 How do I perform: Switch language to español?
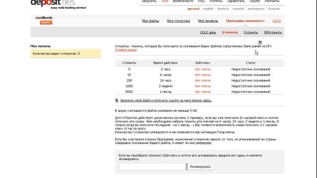tap(238, 9)
